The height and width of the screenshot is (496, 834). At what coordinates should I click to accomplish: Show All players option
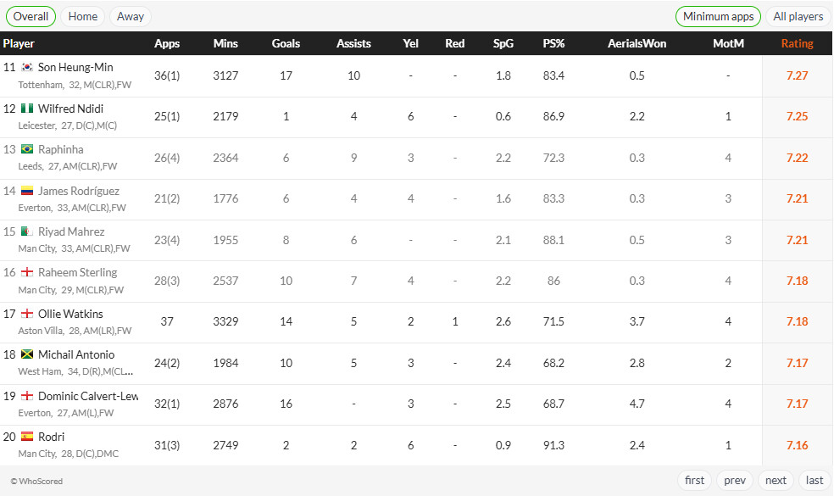(798, 16)
